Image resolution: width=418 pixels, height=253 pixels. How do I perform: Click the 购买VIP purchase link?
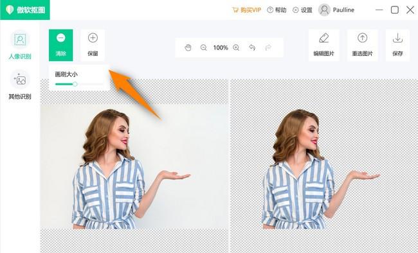point(246,10)
